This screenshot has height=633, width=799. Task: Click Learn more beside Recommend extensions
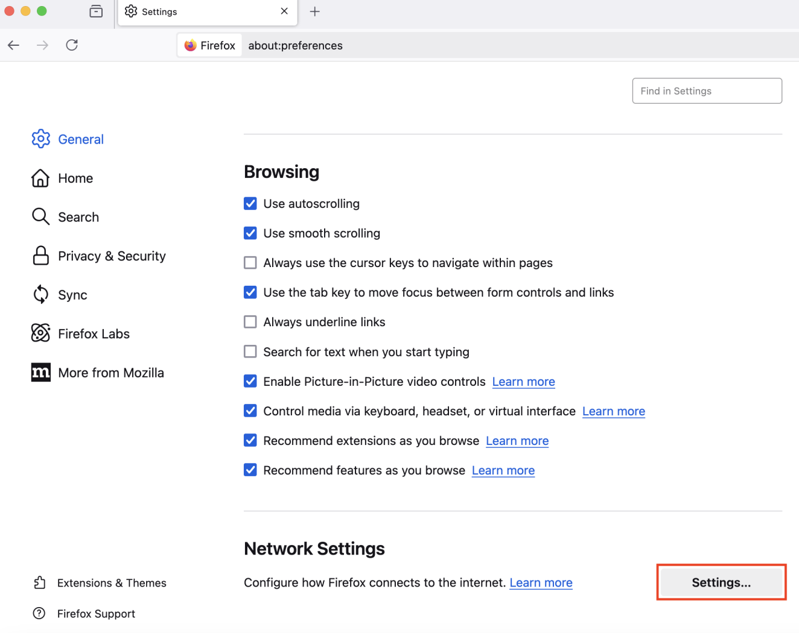click(x=517, y=441)
